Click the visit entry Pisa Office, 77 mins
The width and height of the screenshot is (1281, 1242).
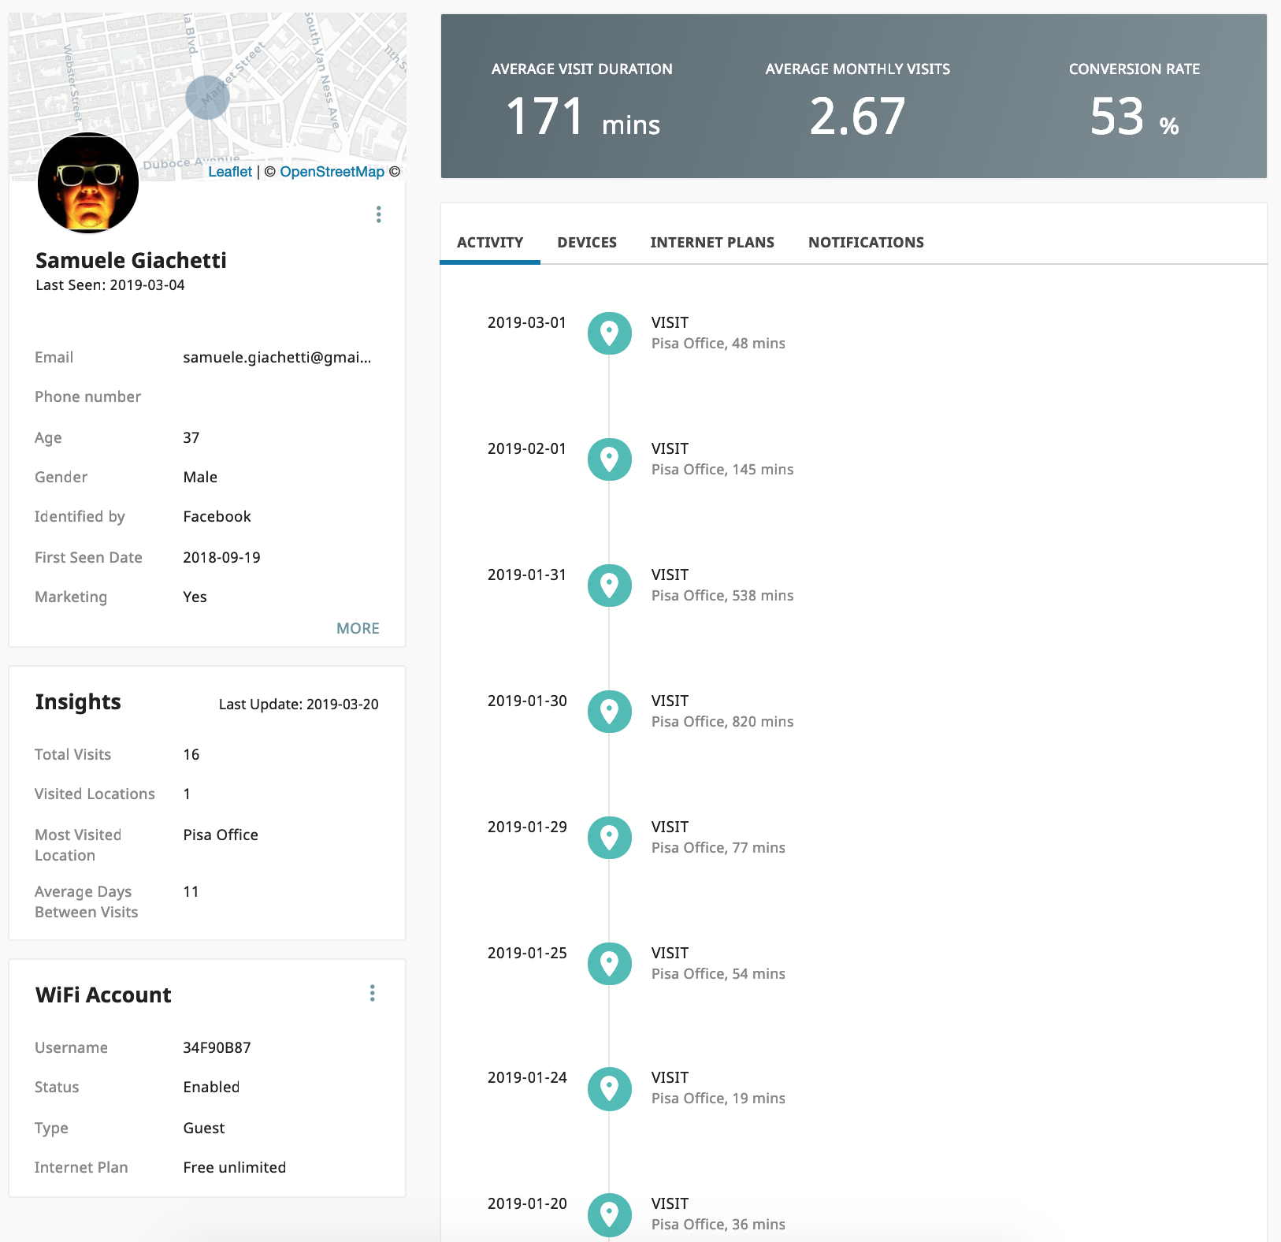click(x=718, y=848)
